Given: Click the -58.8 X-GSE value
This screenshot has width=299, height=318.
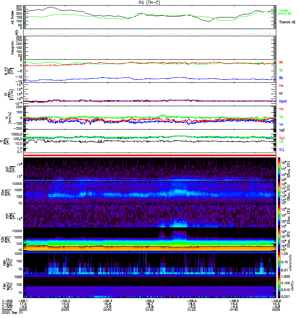Looking at the screenshot, I should pos(276,301).
